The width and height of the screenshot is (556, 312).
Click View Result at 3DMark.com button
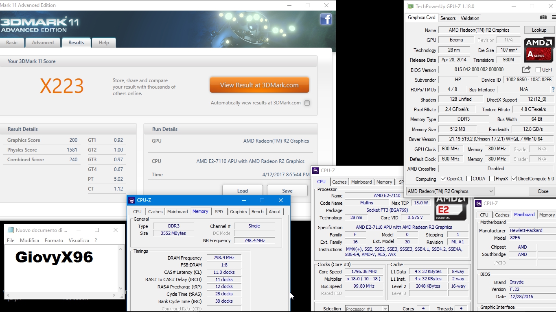click(259, 85)
